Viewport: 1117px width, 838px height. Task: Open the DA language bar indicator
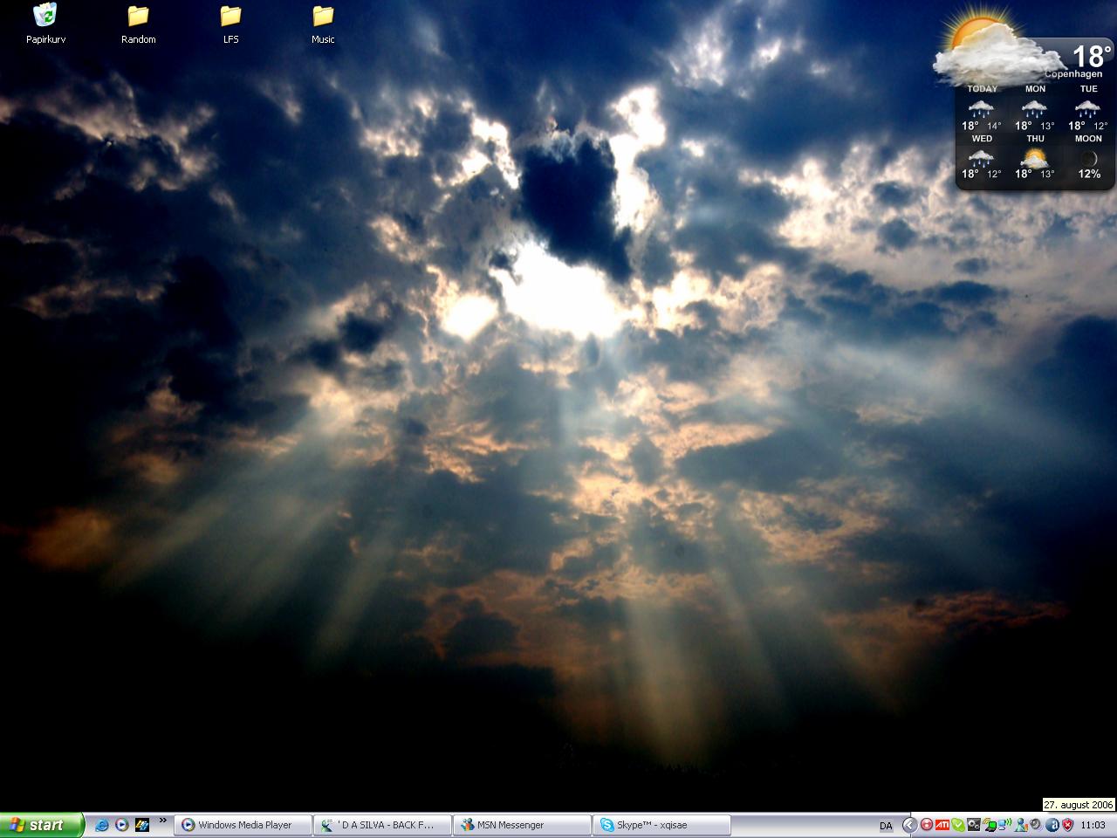pos(886,826)
